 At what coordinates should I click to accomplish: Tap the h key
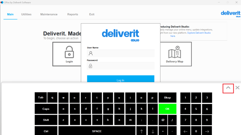click(119, 109)
